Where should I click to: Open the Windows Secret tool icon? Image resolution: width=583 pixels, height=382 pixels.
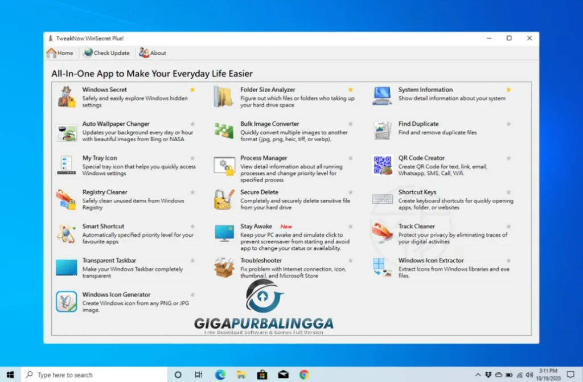pyautogui.click(x=66, y=97)
